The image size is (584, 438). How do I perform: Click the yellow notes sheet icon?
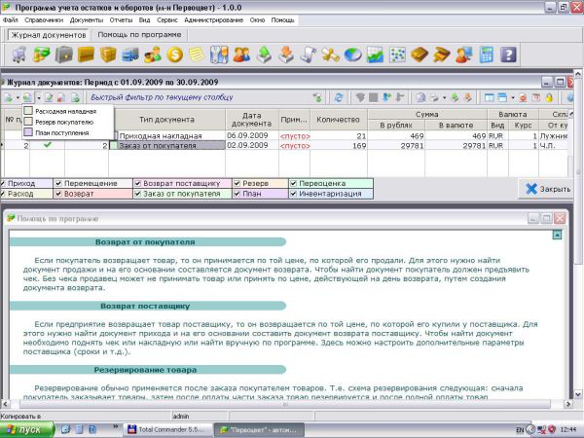[x=197, y=55]
